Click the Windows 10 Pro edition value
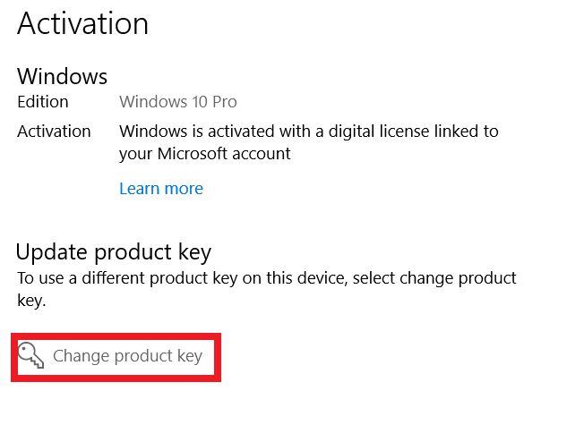The width and height of the screenshot is (584, 425). (x=177, y=102)
